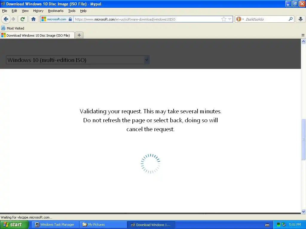Click the search magnifier icon
Screen dimensions: 306x229
[290, 19]
